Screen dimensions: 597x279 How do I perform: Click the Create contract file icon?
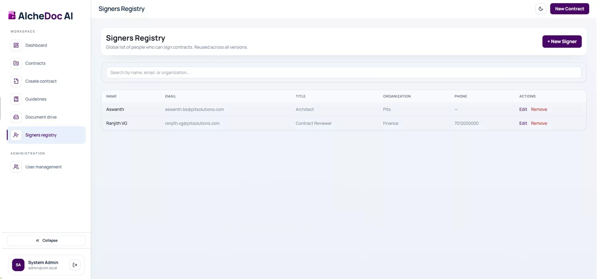coord(16,81)
